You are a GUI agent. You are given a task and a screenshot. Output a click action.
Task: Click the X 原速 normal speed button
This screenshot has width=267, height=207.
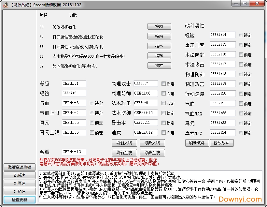[x=19, y=183]
